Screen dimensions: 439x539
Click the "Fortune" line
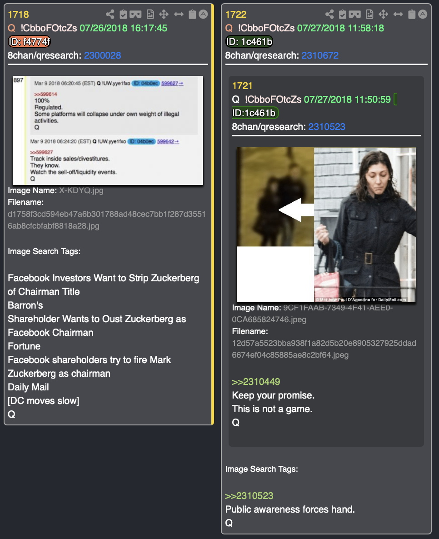click(24, 346)
